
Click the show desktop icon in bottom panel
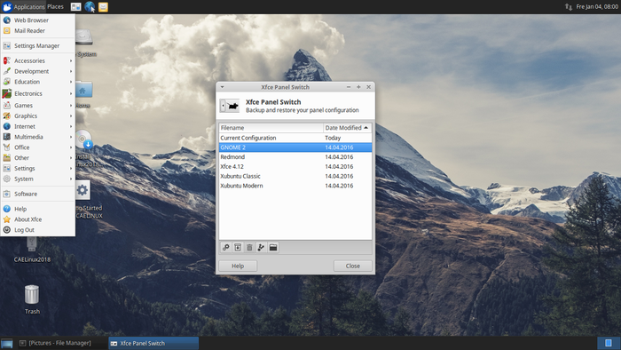pos(7,343)
